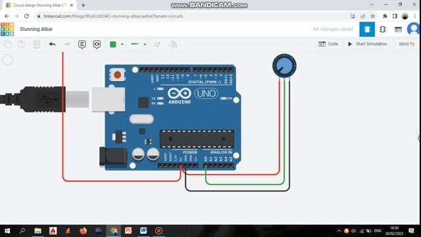
Task: Open the notification center icon
Action: click(411, 231)
